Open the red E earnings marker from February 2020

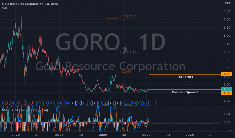click(22, 103)
